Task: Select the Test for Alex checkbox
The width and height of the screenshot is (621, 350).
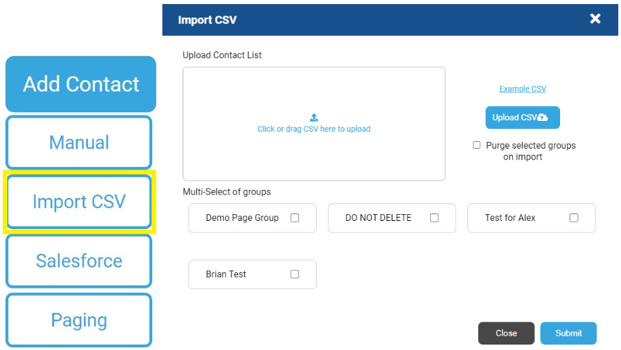Action: (574, 218)
